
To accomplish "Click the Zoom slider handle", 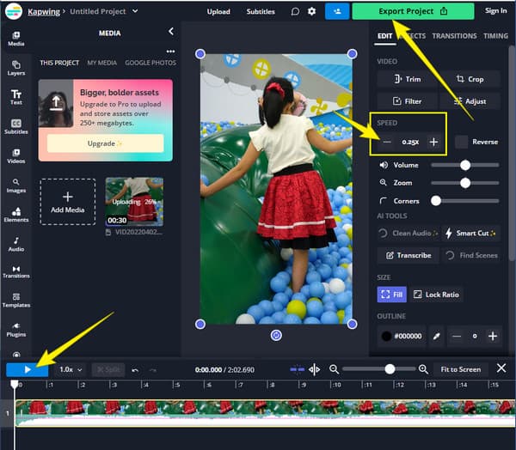I will [x=465, y=183].
